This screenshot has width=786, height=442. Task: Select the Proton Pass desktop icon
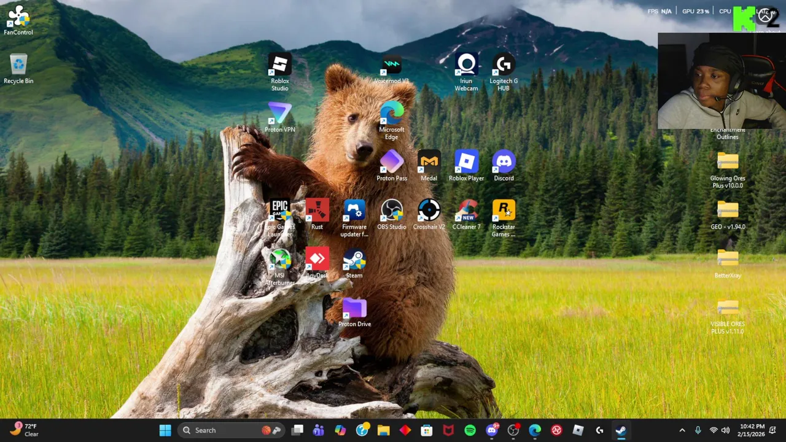[392, 166]
